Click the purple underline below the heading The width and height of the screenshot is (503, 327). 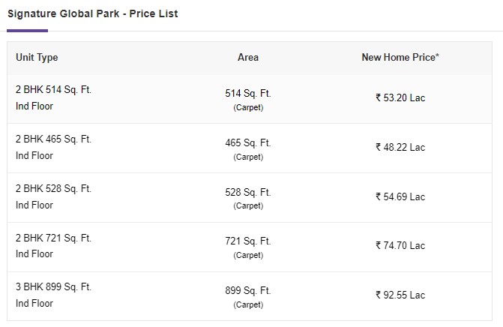tap(27, 31)
